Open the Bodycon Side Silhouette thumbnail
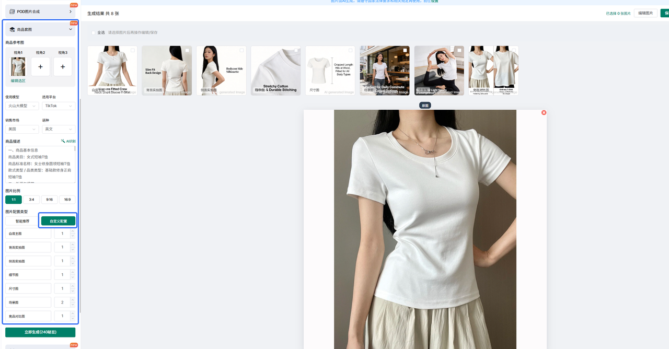The width and height of the screenshot is (669, 349). point(221,71)
